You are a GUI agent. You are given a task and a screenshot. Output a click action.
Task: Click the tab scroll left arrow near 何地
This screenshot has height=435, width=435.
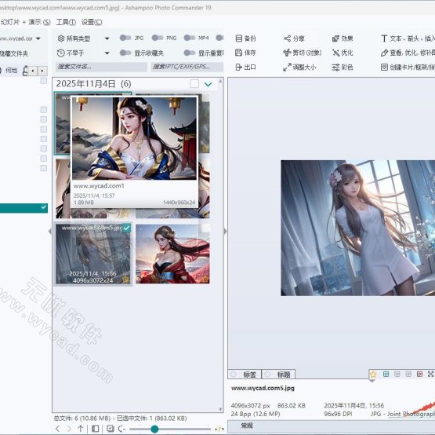click(x=33, y=71)
